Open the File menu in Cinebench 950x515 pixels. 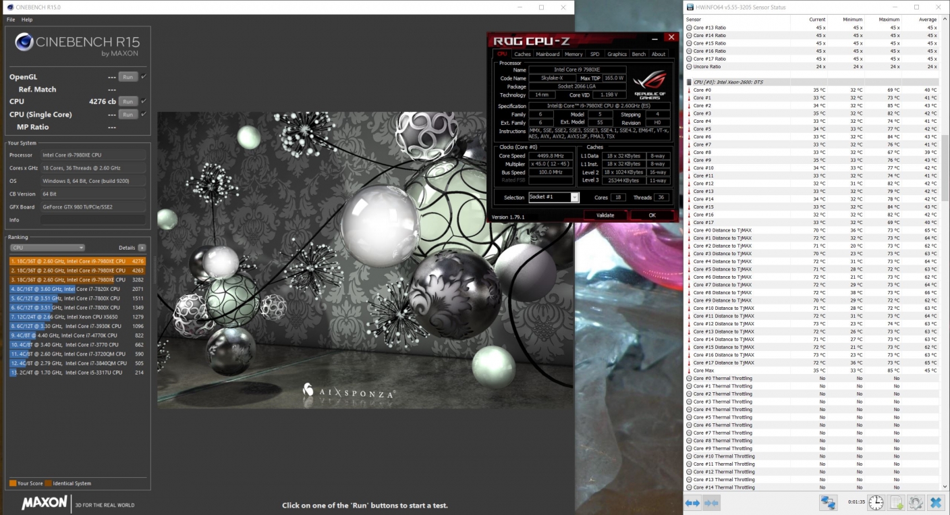[x=11, y=20]
